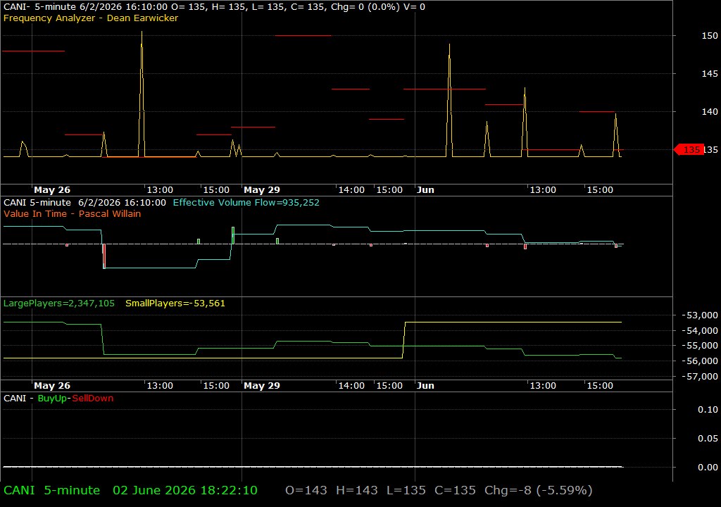Image resolution: width=721 pixels, height=507 pixels.
Task: Click the red 135 last-price flag on price axis
Action: (x=689, y=149)
